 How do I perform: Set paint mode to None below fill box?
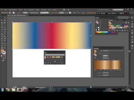pyautogui.click(x=5, y=56)
